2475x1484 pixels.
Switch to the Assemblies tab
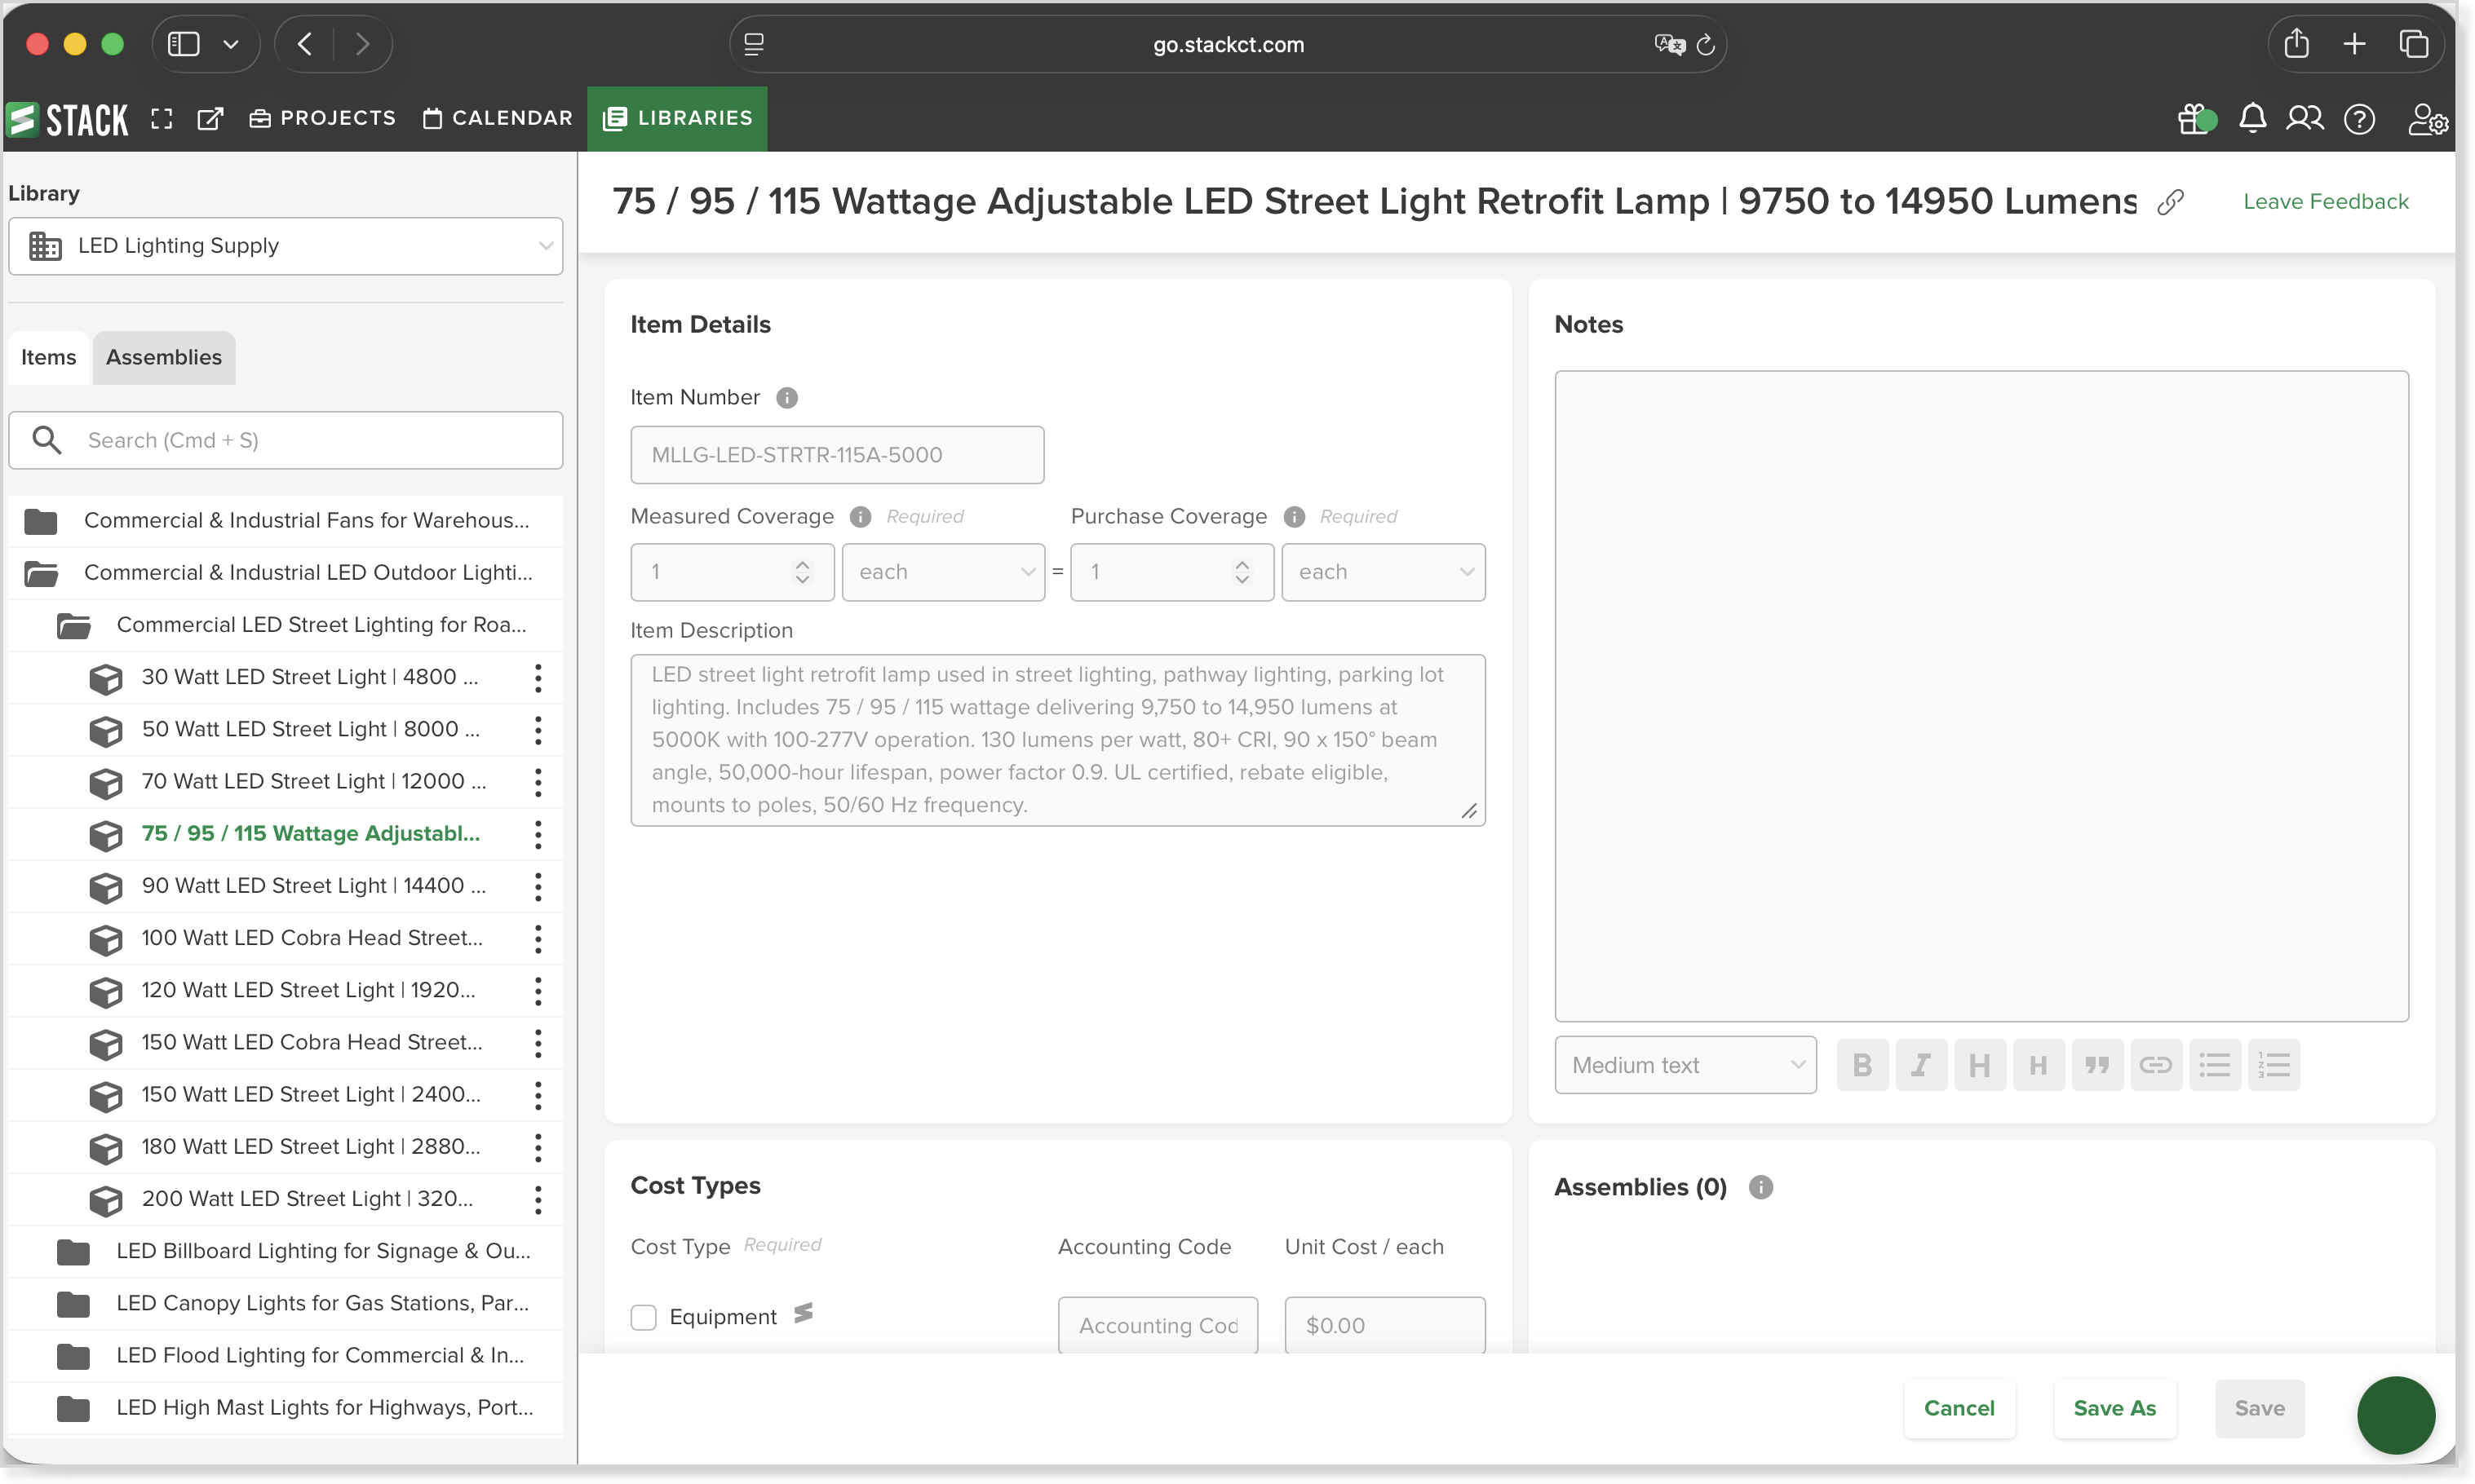[164, 358]
